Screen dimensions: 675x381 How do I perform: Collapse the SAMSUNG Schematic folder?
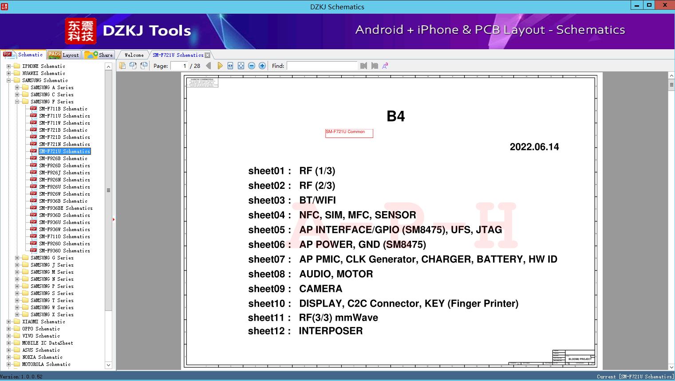coord(8,80)
